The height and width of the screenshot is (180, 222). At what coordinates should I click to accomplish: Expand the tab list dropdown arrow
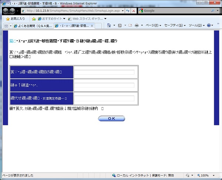point(11,26)
